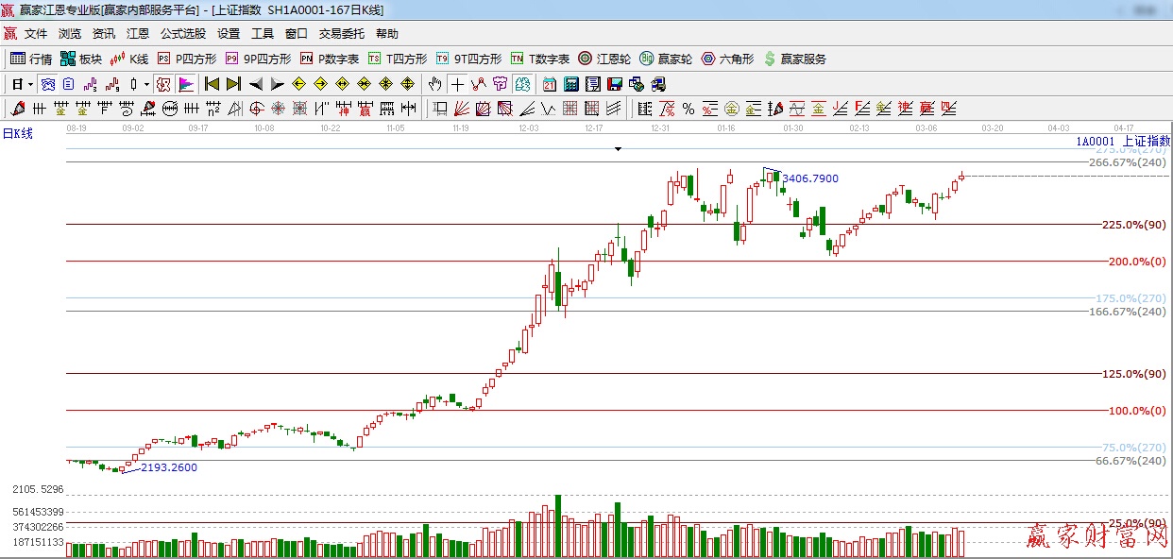Click the 日K线 chart label
Screen dimensions: 1173x559
point(17,133)
